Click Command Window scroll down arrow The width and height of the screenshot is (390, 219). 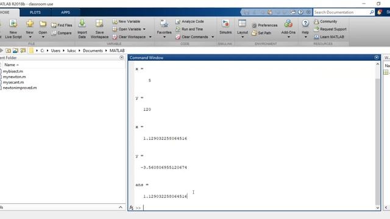pyautogui.click(x=378, y=208)
